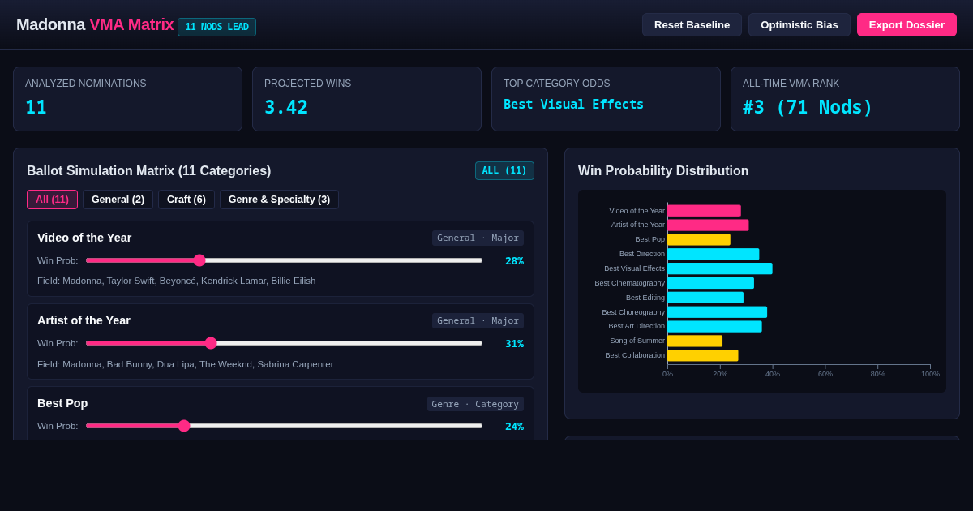Screen dimensions: 973x511
Task: Select the All (11) filter tab
Action: click(52, 200)
